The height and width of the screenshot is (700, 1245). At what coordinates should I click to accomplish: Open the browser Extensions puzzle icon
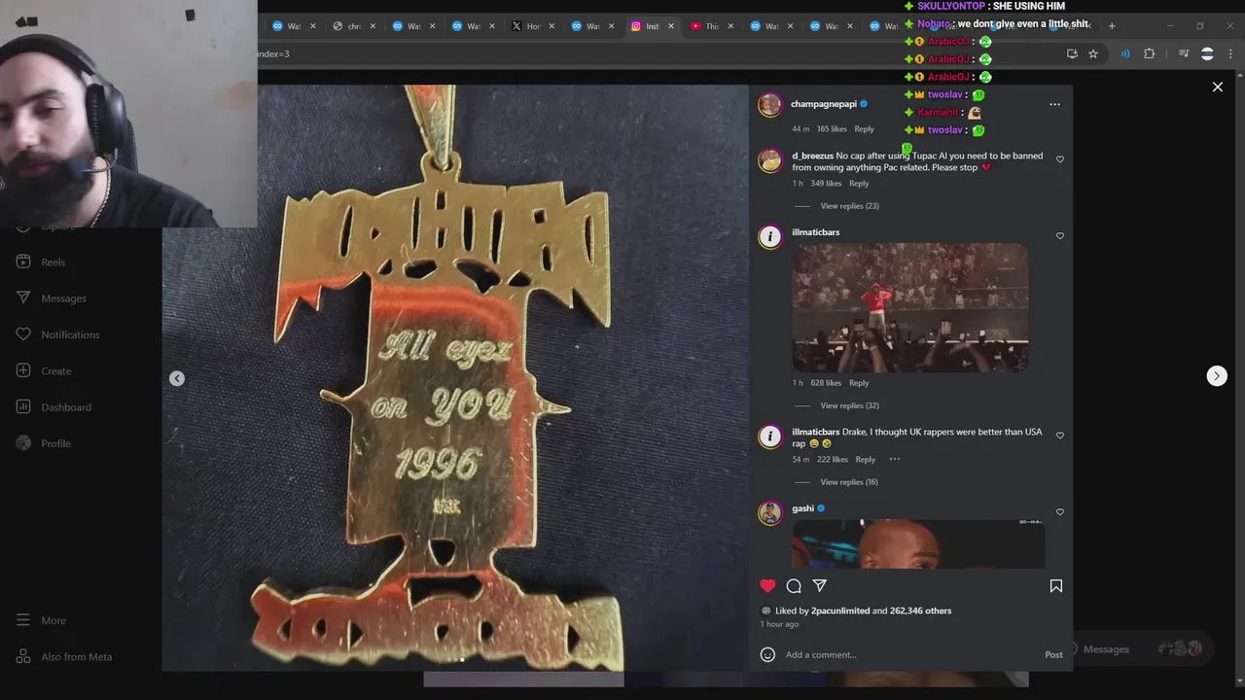(1150, 54)
